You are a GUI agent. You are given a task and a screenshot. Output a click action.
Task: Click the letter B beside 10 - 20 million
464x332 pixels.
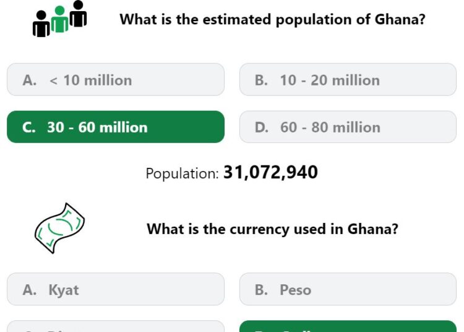260,81
